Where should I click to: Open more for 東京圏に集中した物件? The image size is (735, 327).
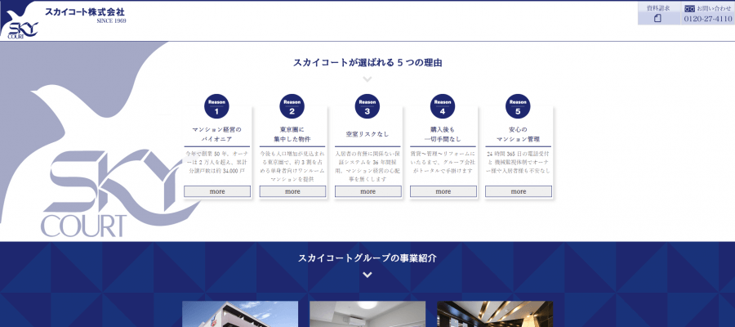coord(292,191)
